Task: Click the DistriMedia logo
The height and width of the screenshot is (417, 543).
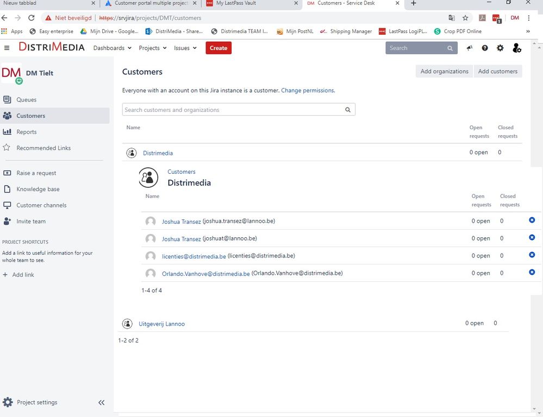Action: (x=52, y=47)
